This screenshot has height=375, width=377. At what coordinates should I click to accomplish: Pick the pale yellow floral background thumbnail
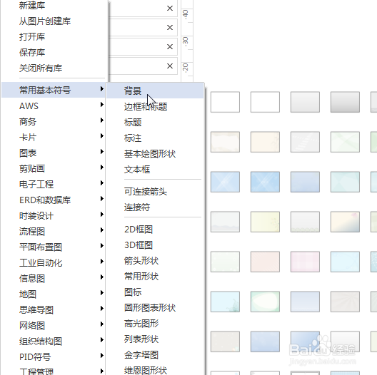click(x=265, y=222)
